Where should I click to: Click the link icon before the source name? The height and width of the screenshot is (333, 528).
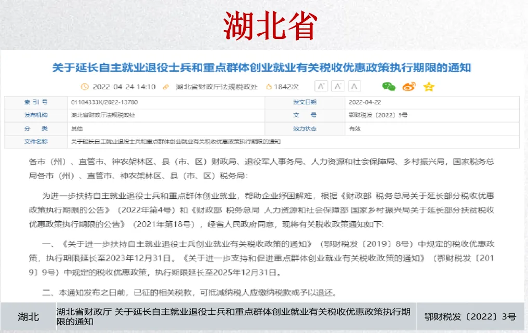pyautogui.click(x=166, y=87)
